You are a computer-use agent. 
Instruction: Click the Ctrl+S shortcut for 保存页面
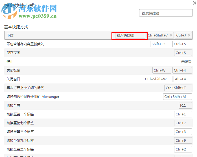[x=183, y=53]
